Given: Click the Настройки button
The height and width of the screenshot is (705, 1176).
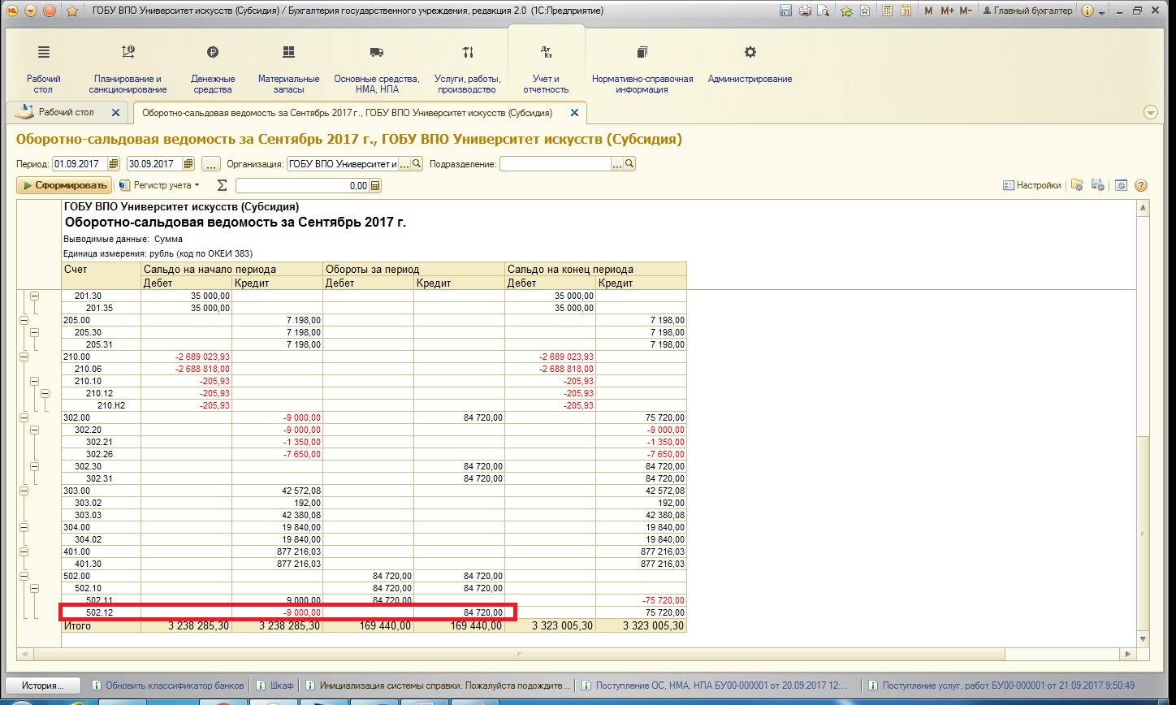Looking at the screenshot, I should point(1032,185).
